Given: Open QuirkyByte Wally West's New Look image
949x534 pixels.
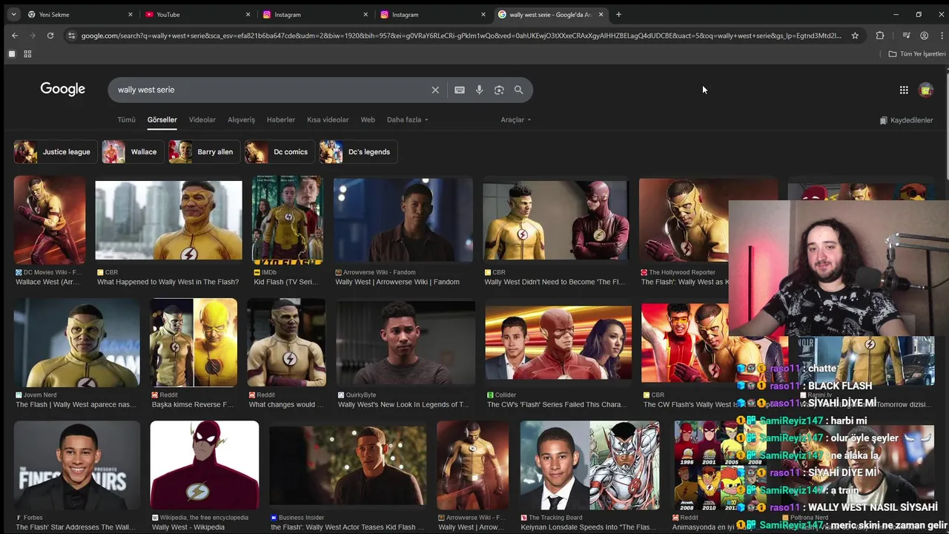Looking at the screenshot, I should (x=406, y=342).
